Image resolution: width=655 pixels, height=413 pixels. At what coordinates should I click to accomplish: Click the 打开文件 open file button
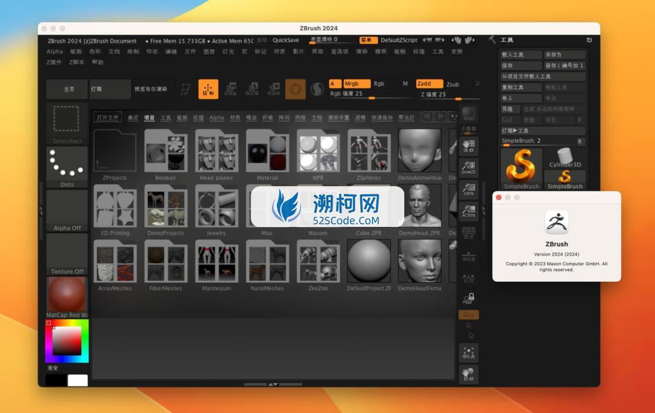click(x=107, y=118)
